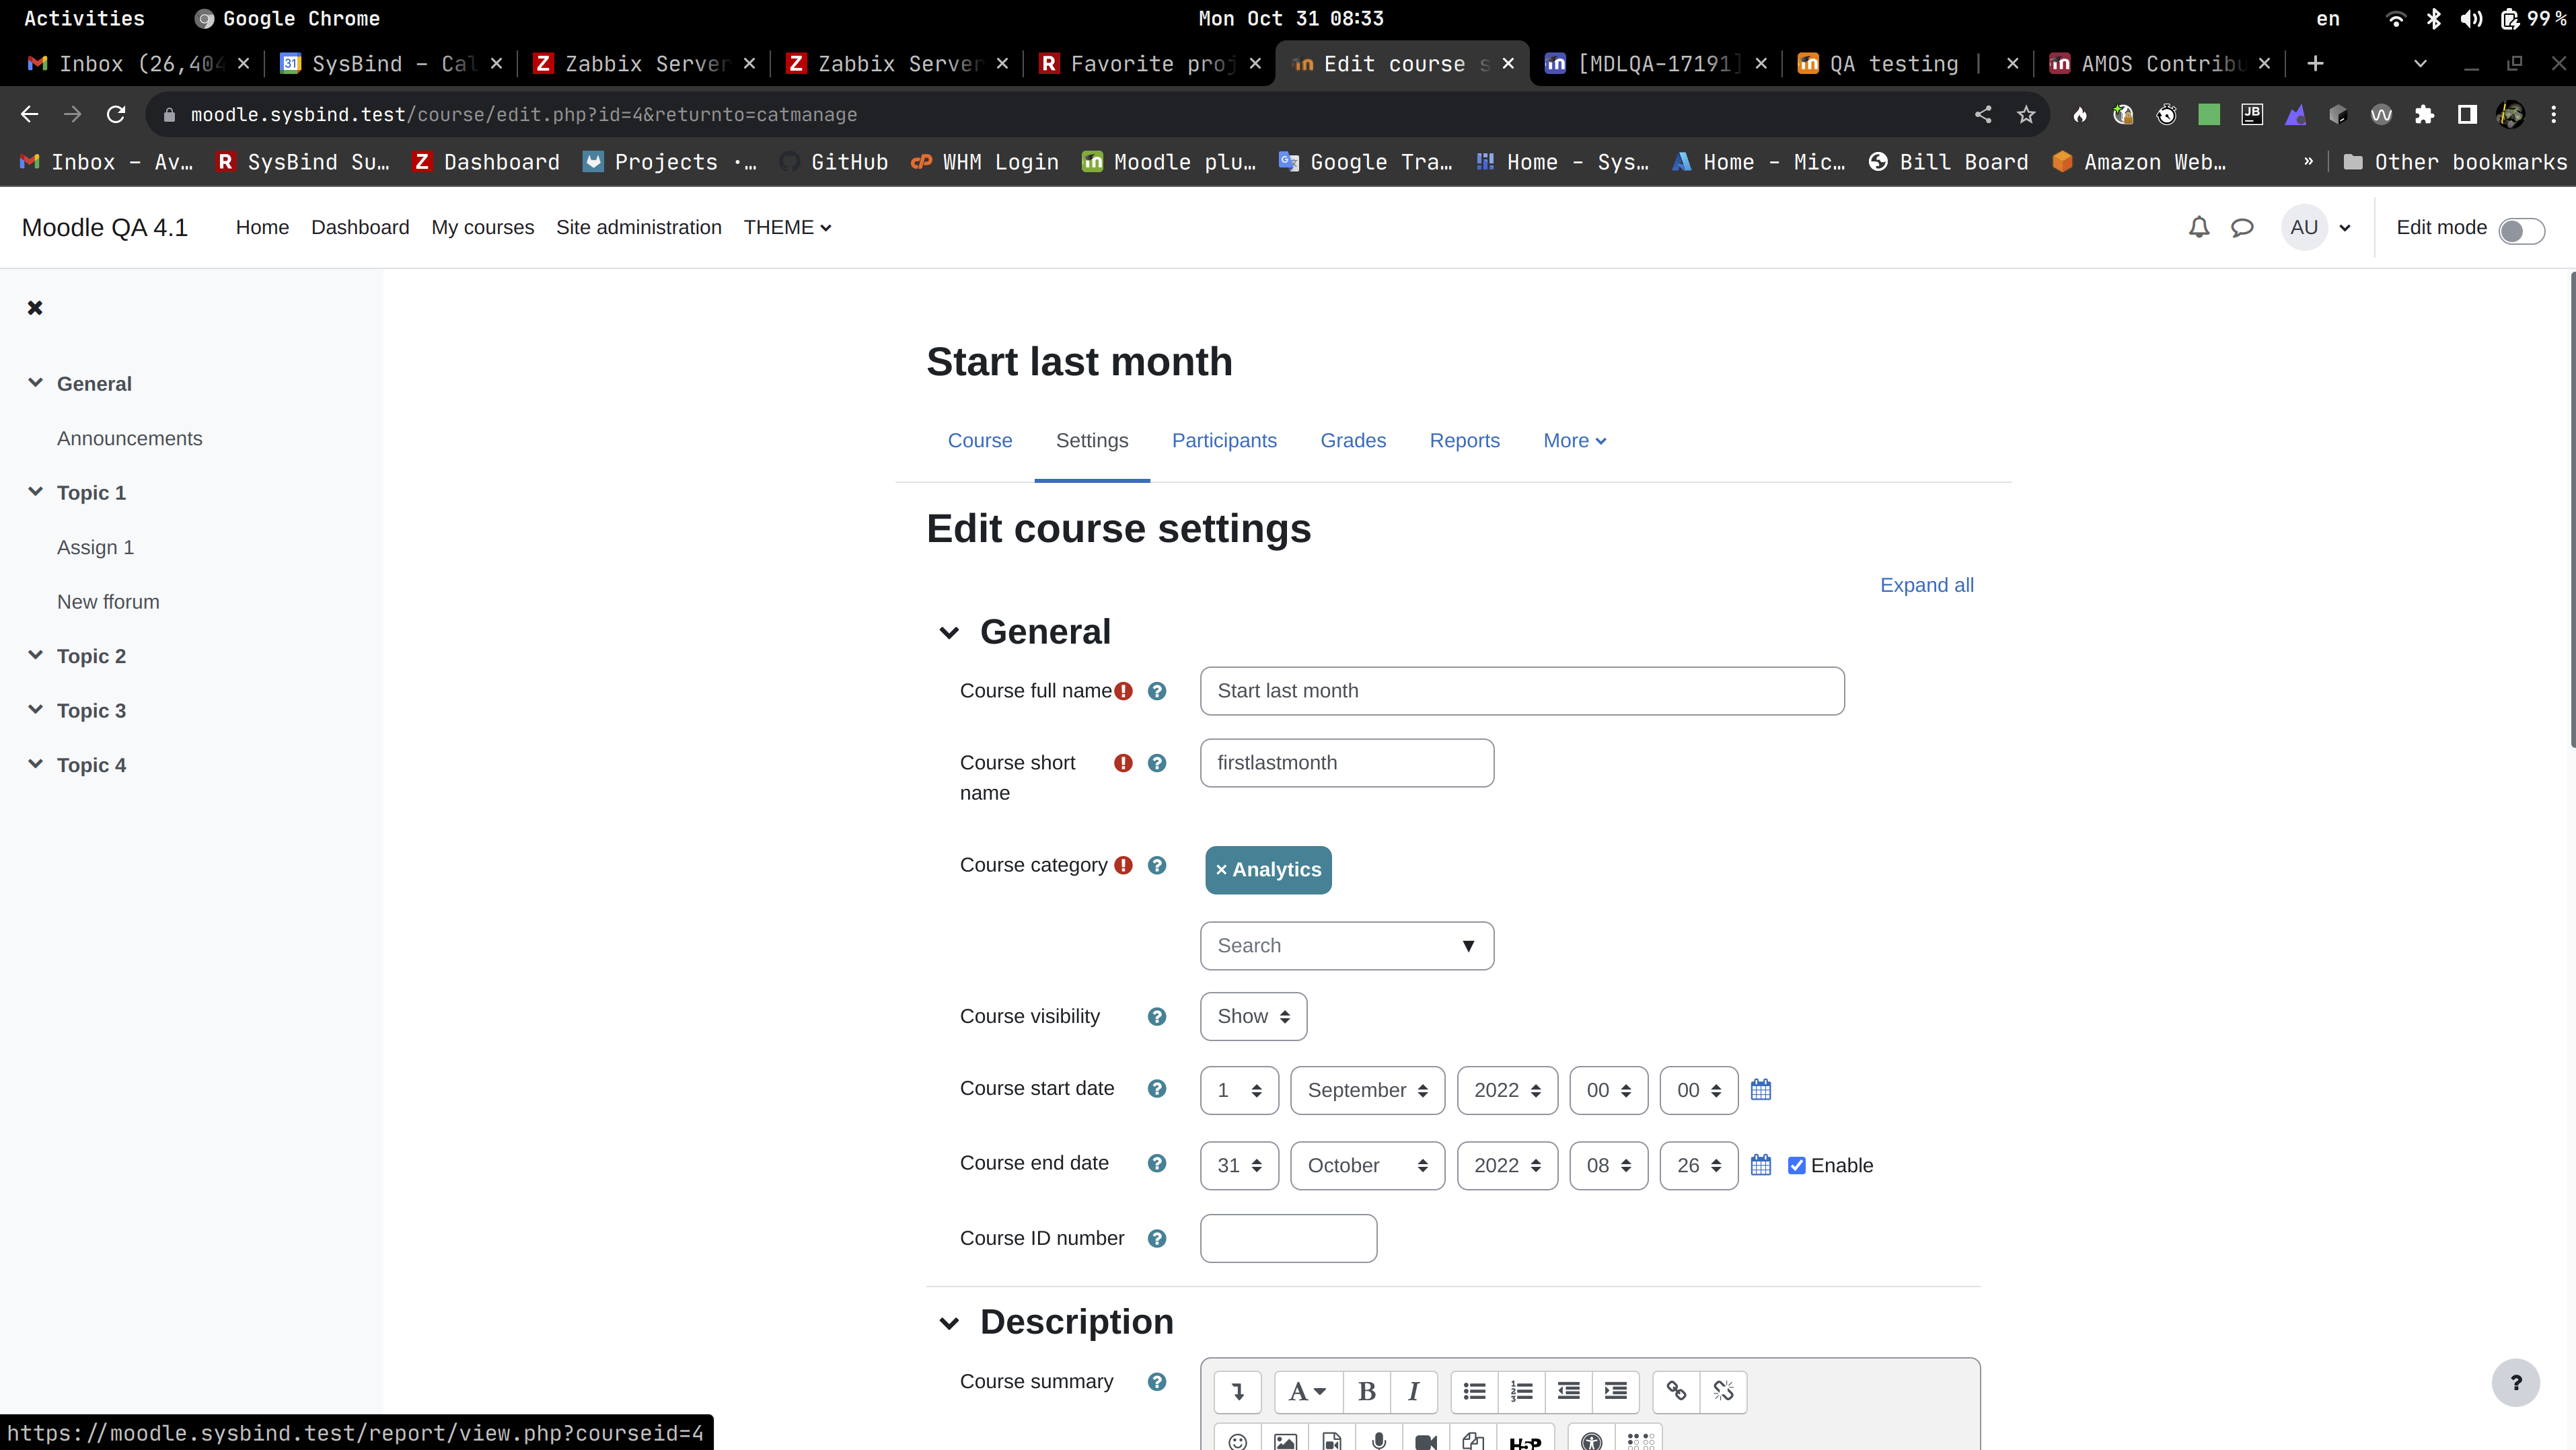Open New fforum in the course index
2576x1450 pixels.
(x=108, y=601)
